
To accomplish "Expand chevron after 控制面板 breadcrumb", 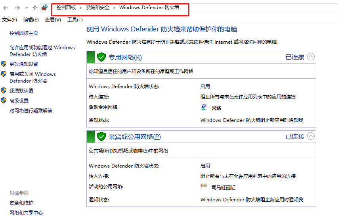I will point(80,8).
